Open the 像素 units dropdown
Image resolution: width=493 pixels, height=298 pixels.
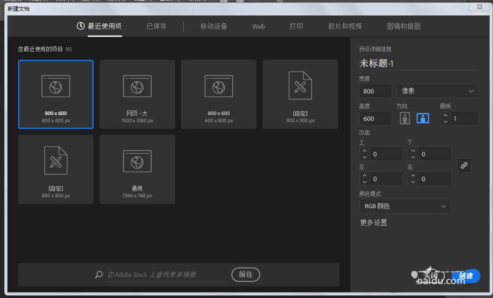(437, 91)
